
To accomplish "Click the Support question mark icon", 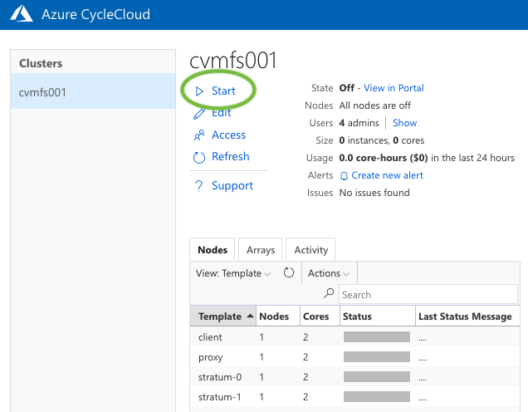I will tap(199, 186).
